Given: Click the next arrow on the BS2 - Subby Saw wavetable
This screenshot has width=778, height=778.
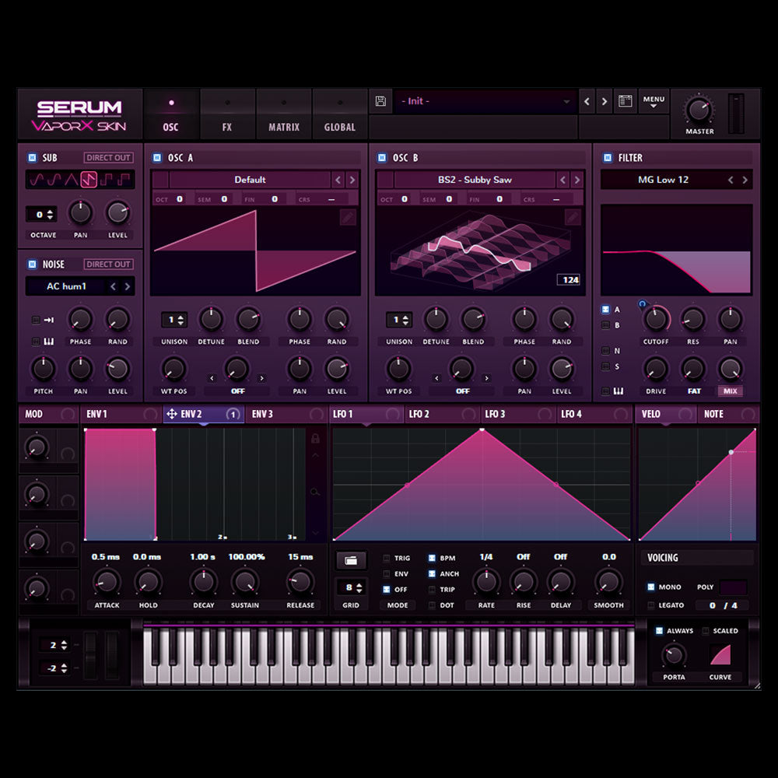Looking at the screenshot, I should click(x=578, y=179).
